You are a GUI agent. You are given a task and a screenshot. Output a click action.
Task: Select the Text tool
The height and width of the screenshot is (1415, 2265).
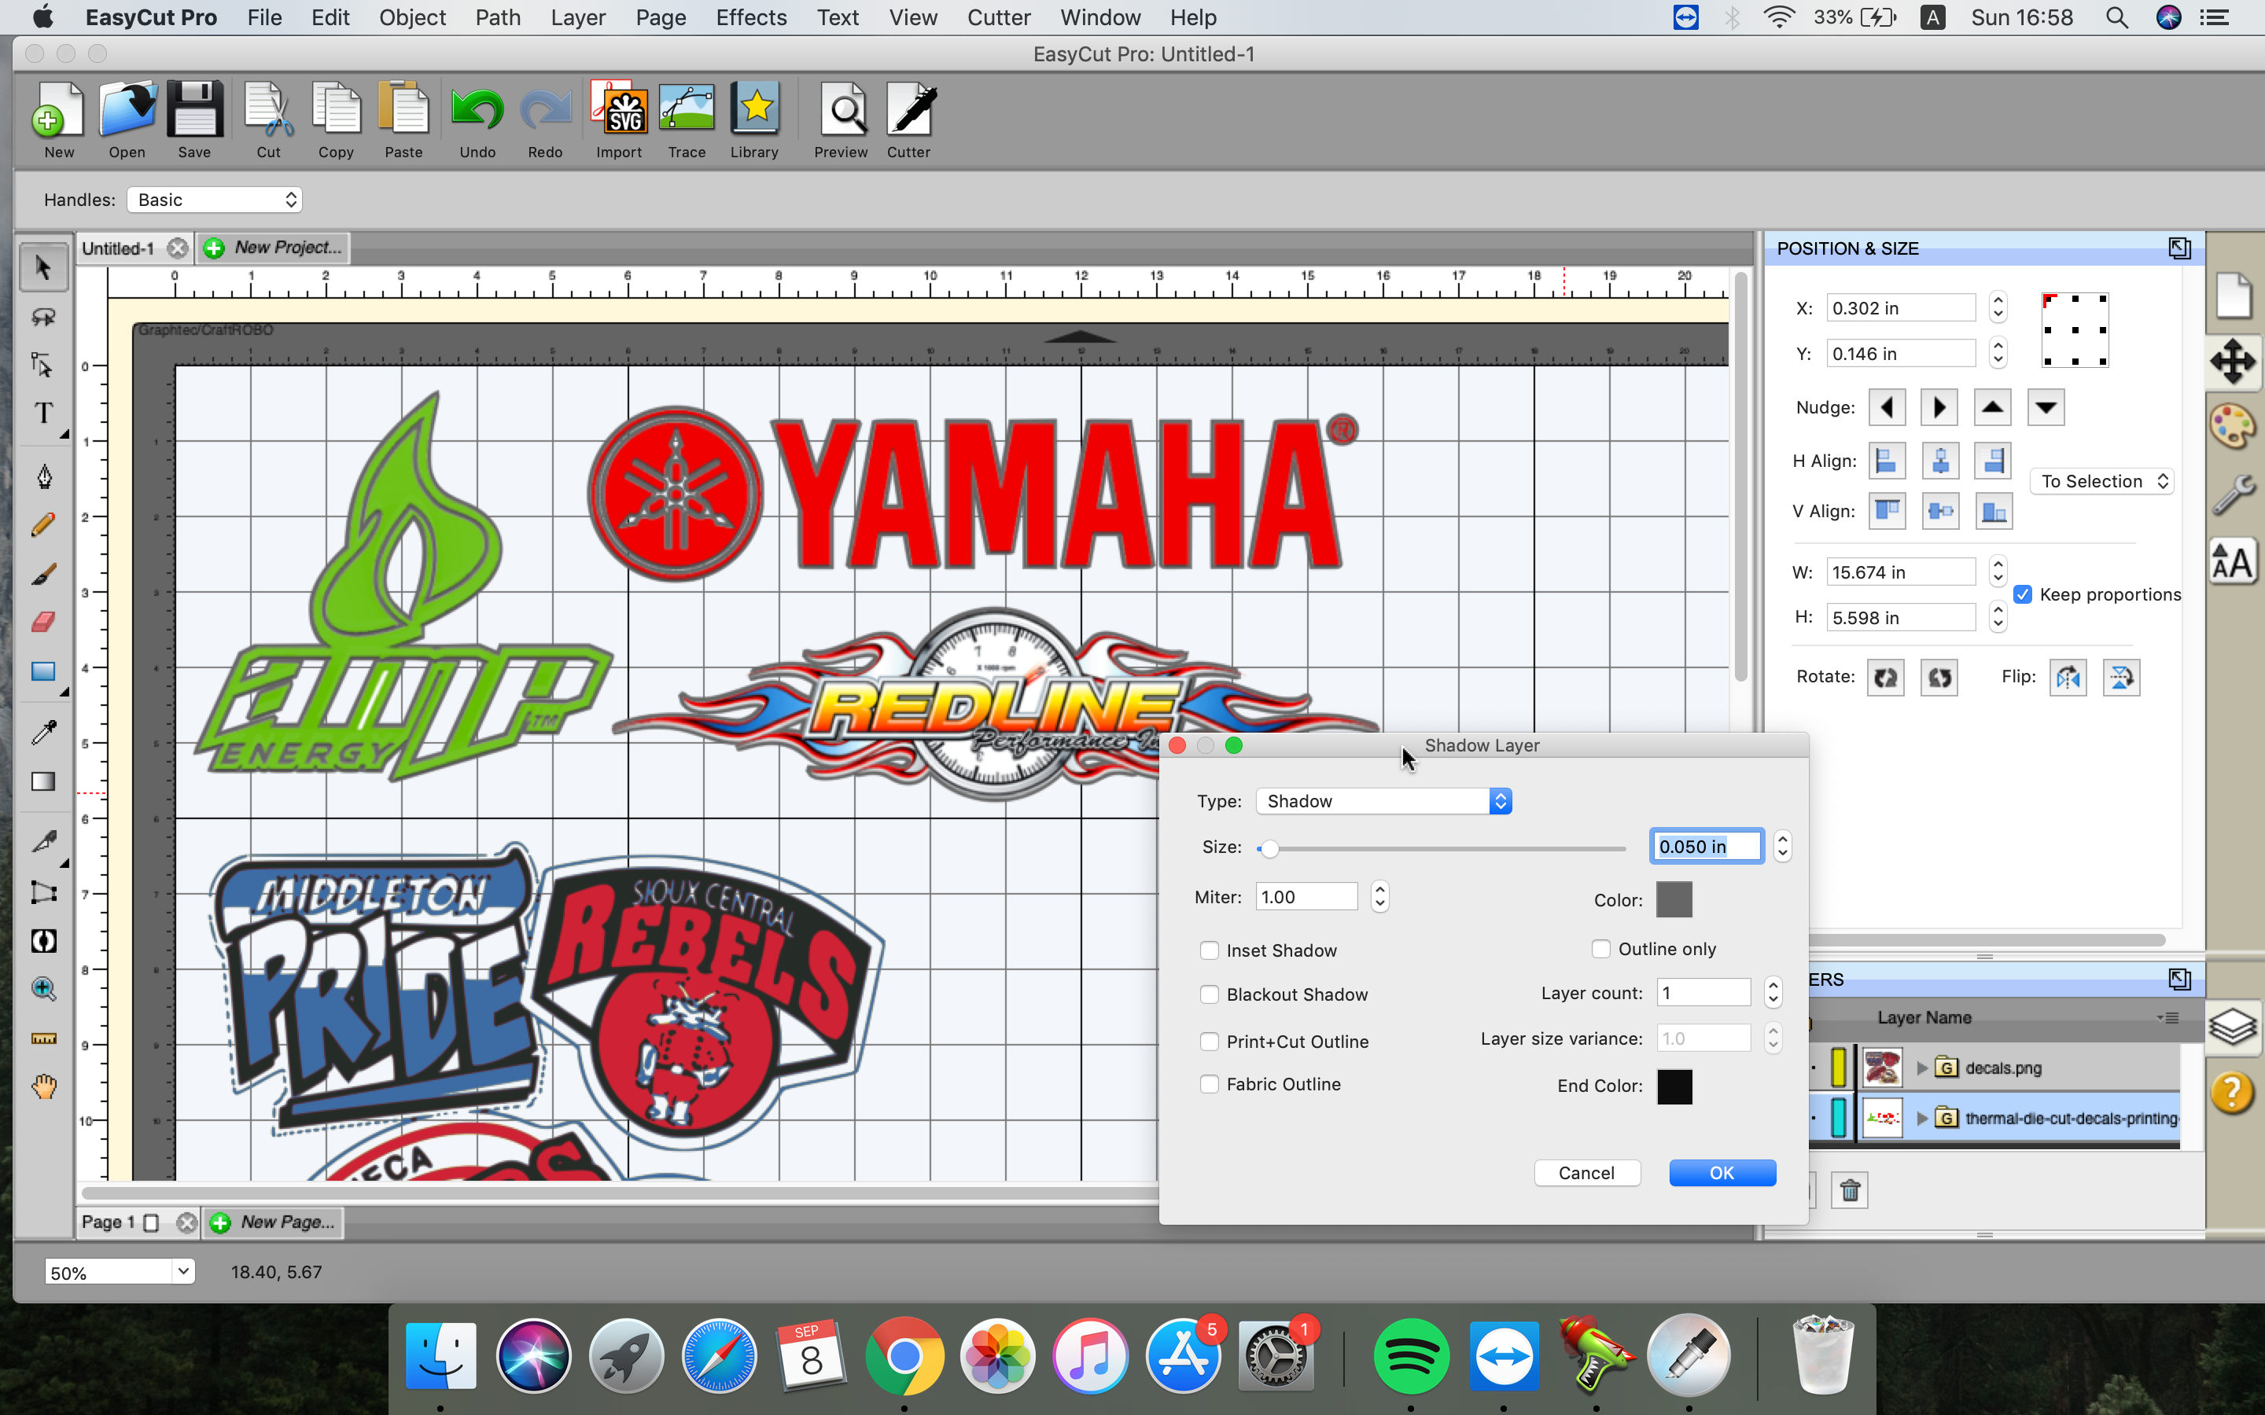tap(43, 414)
